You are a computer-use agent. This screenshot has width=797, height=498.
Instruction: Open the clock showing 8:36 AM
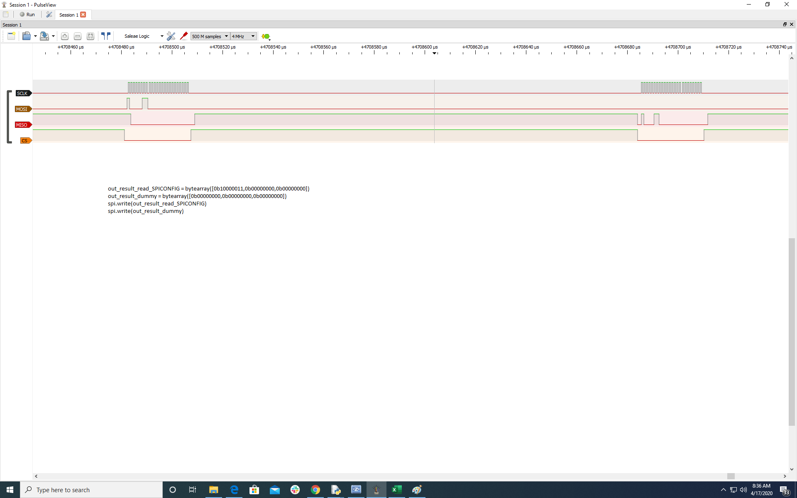[x=761, y=490]
